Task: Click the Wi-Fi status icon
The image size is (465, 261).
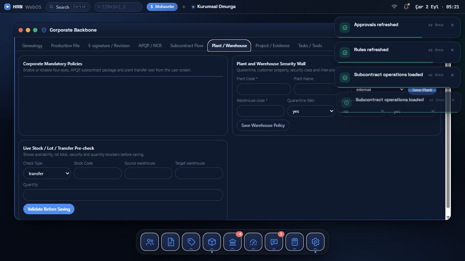Action: click(394, 7)
